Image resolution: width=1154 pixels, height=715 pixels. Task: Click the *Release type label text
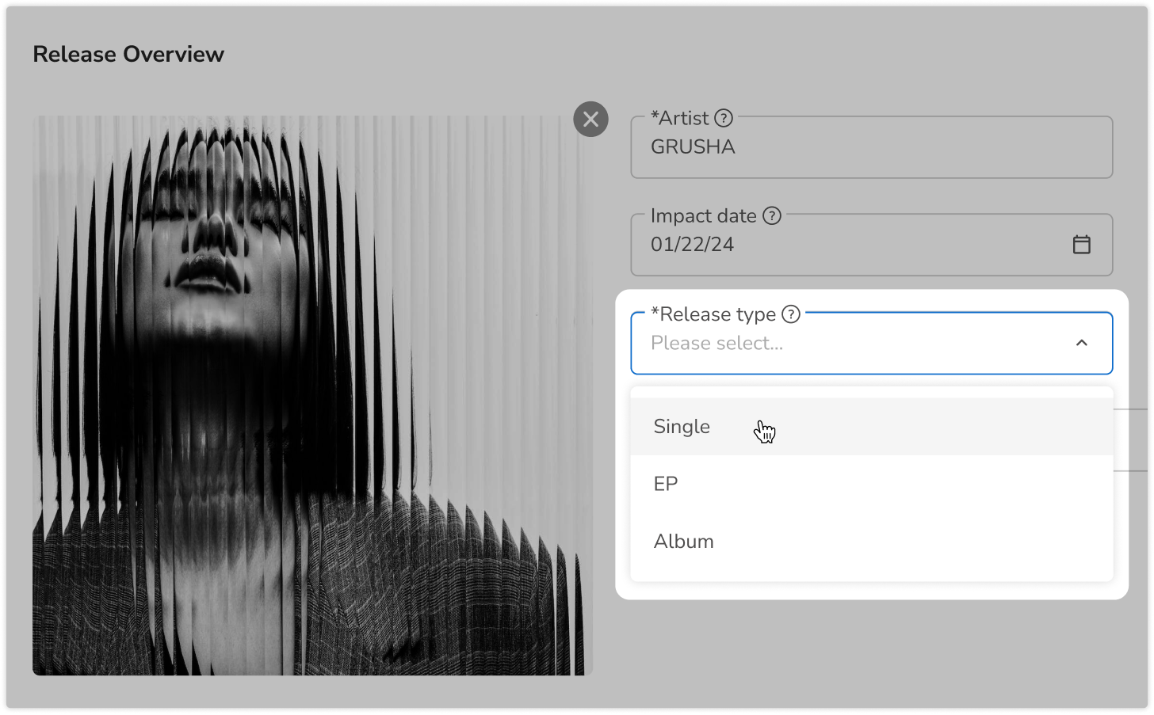713,314
